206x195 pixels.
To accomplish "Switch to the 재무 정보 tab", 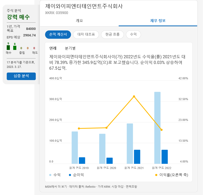I will tap(158, 21).
